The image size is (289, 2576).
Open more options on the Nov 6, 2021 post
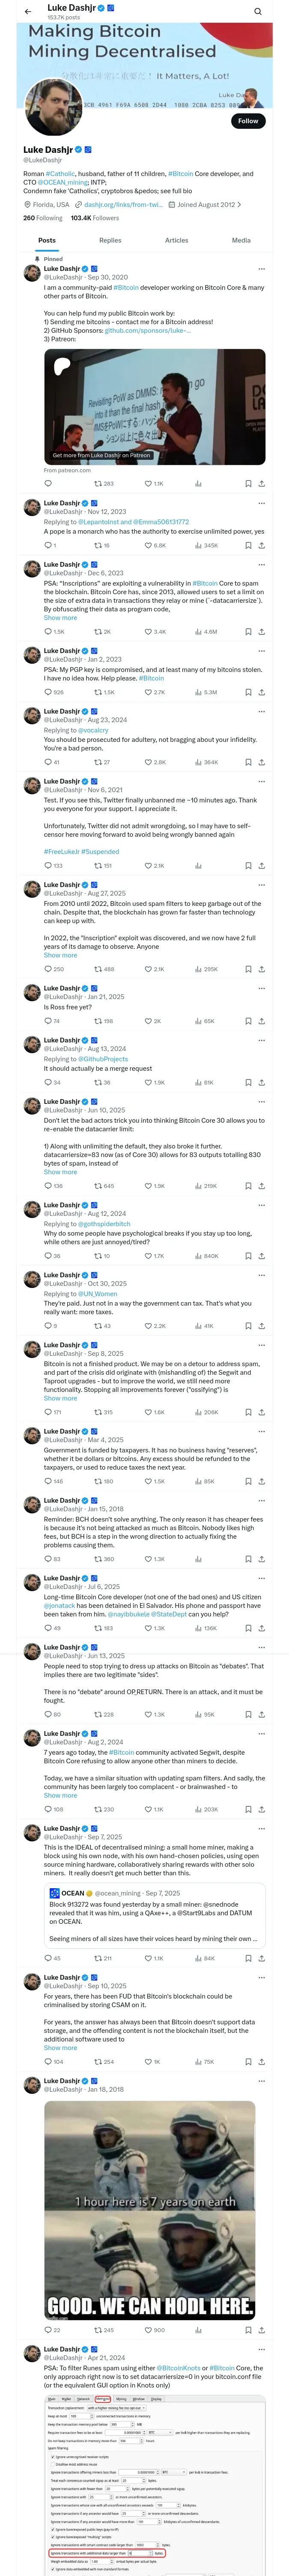coord(261,781)
